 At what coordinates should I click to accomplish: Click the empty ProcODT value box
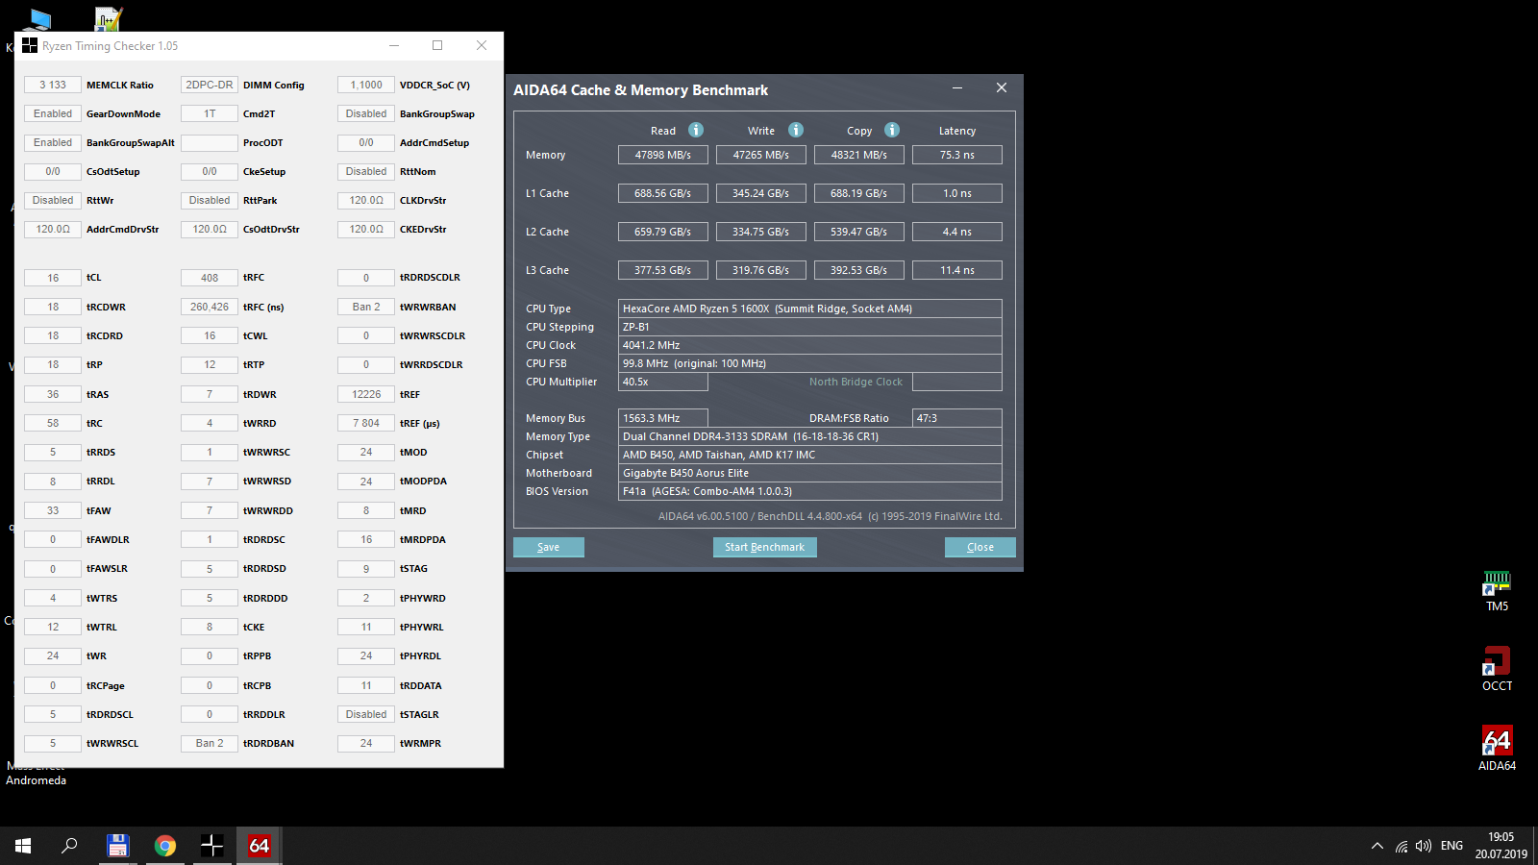(210, 142)
